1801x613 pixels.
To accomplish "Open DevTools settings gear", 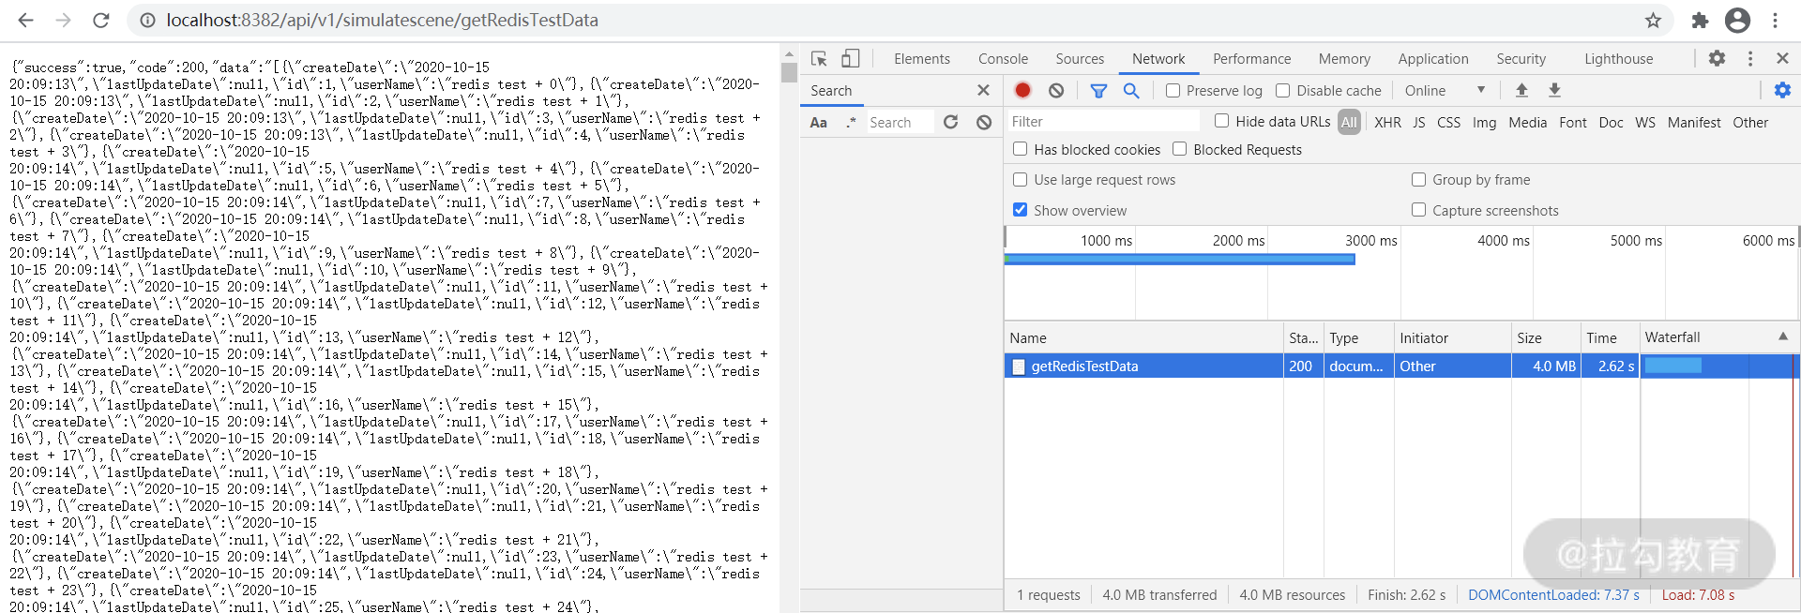I will (1717, 58).
